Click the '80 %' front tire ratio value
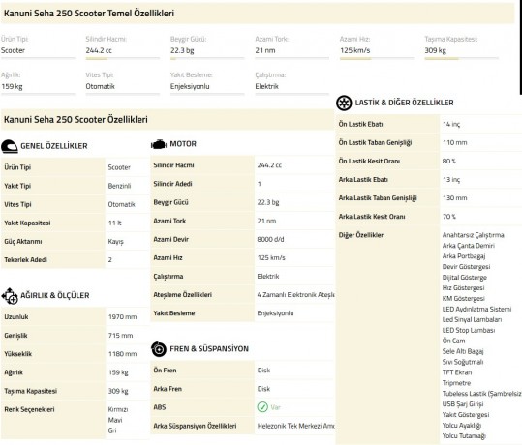The width and height of the screenshot is (522, 445). 449,162
